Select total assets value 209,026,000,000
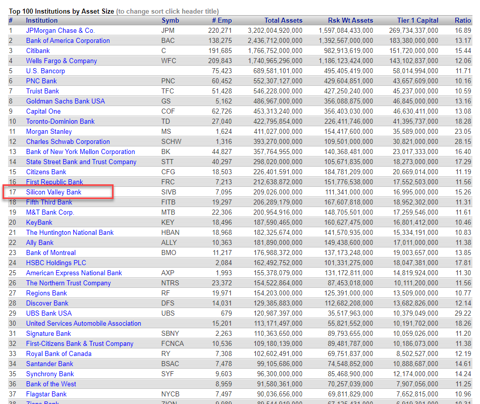 point(278,192)
